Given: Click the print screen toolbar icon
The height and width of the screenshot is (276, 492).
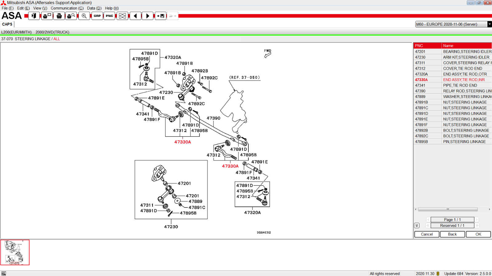Looking at the screenshot, I should pyautogui.click(x=47, y=16).
